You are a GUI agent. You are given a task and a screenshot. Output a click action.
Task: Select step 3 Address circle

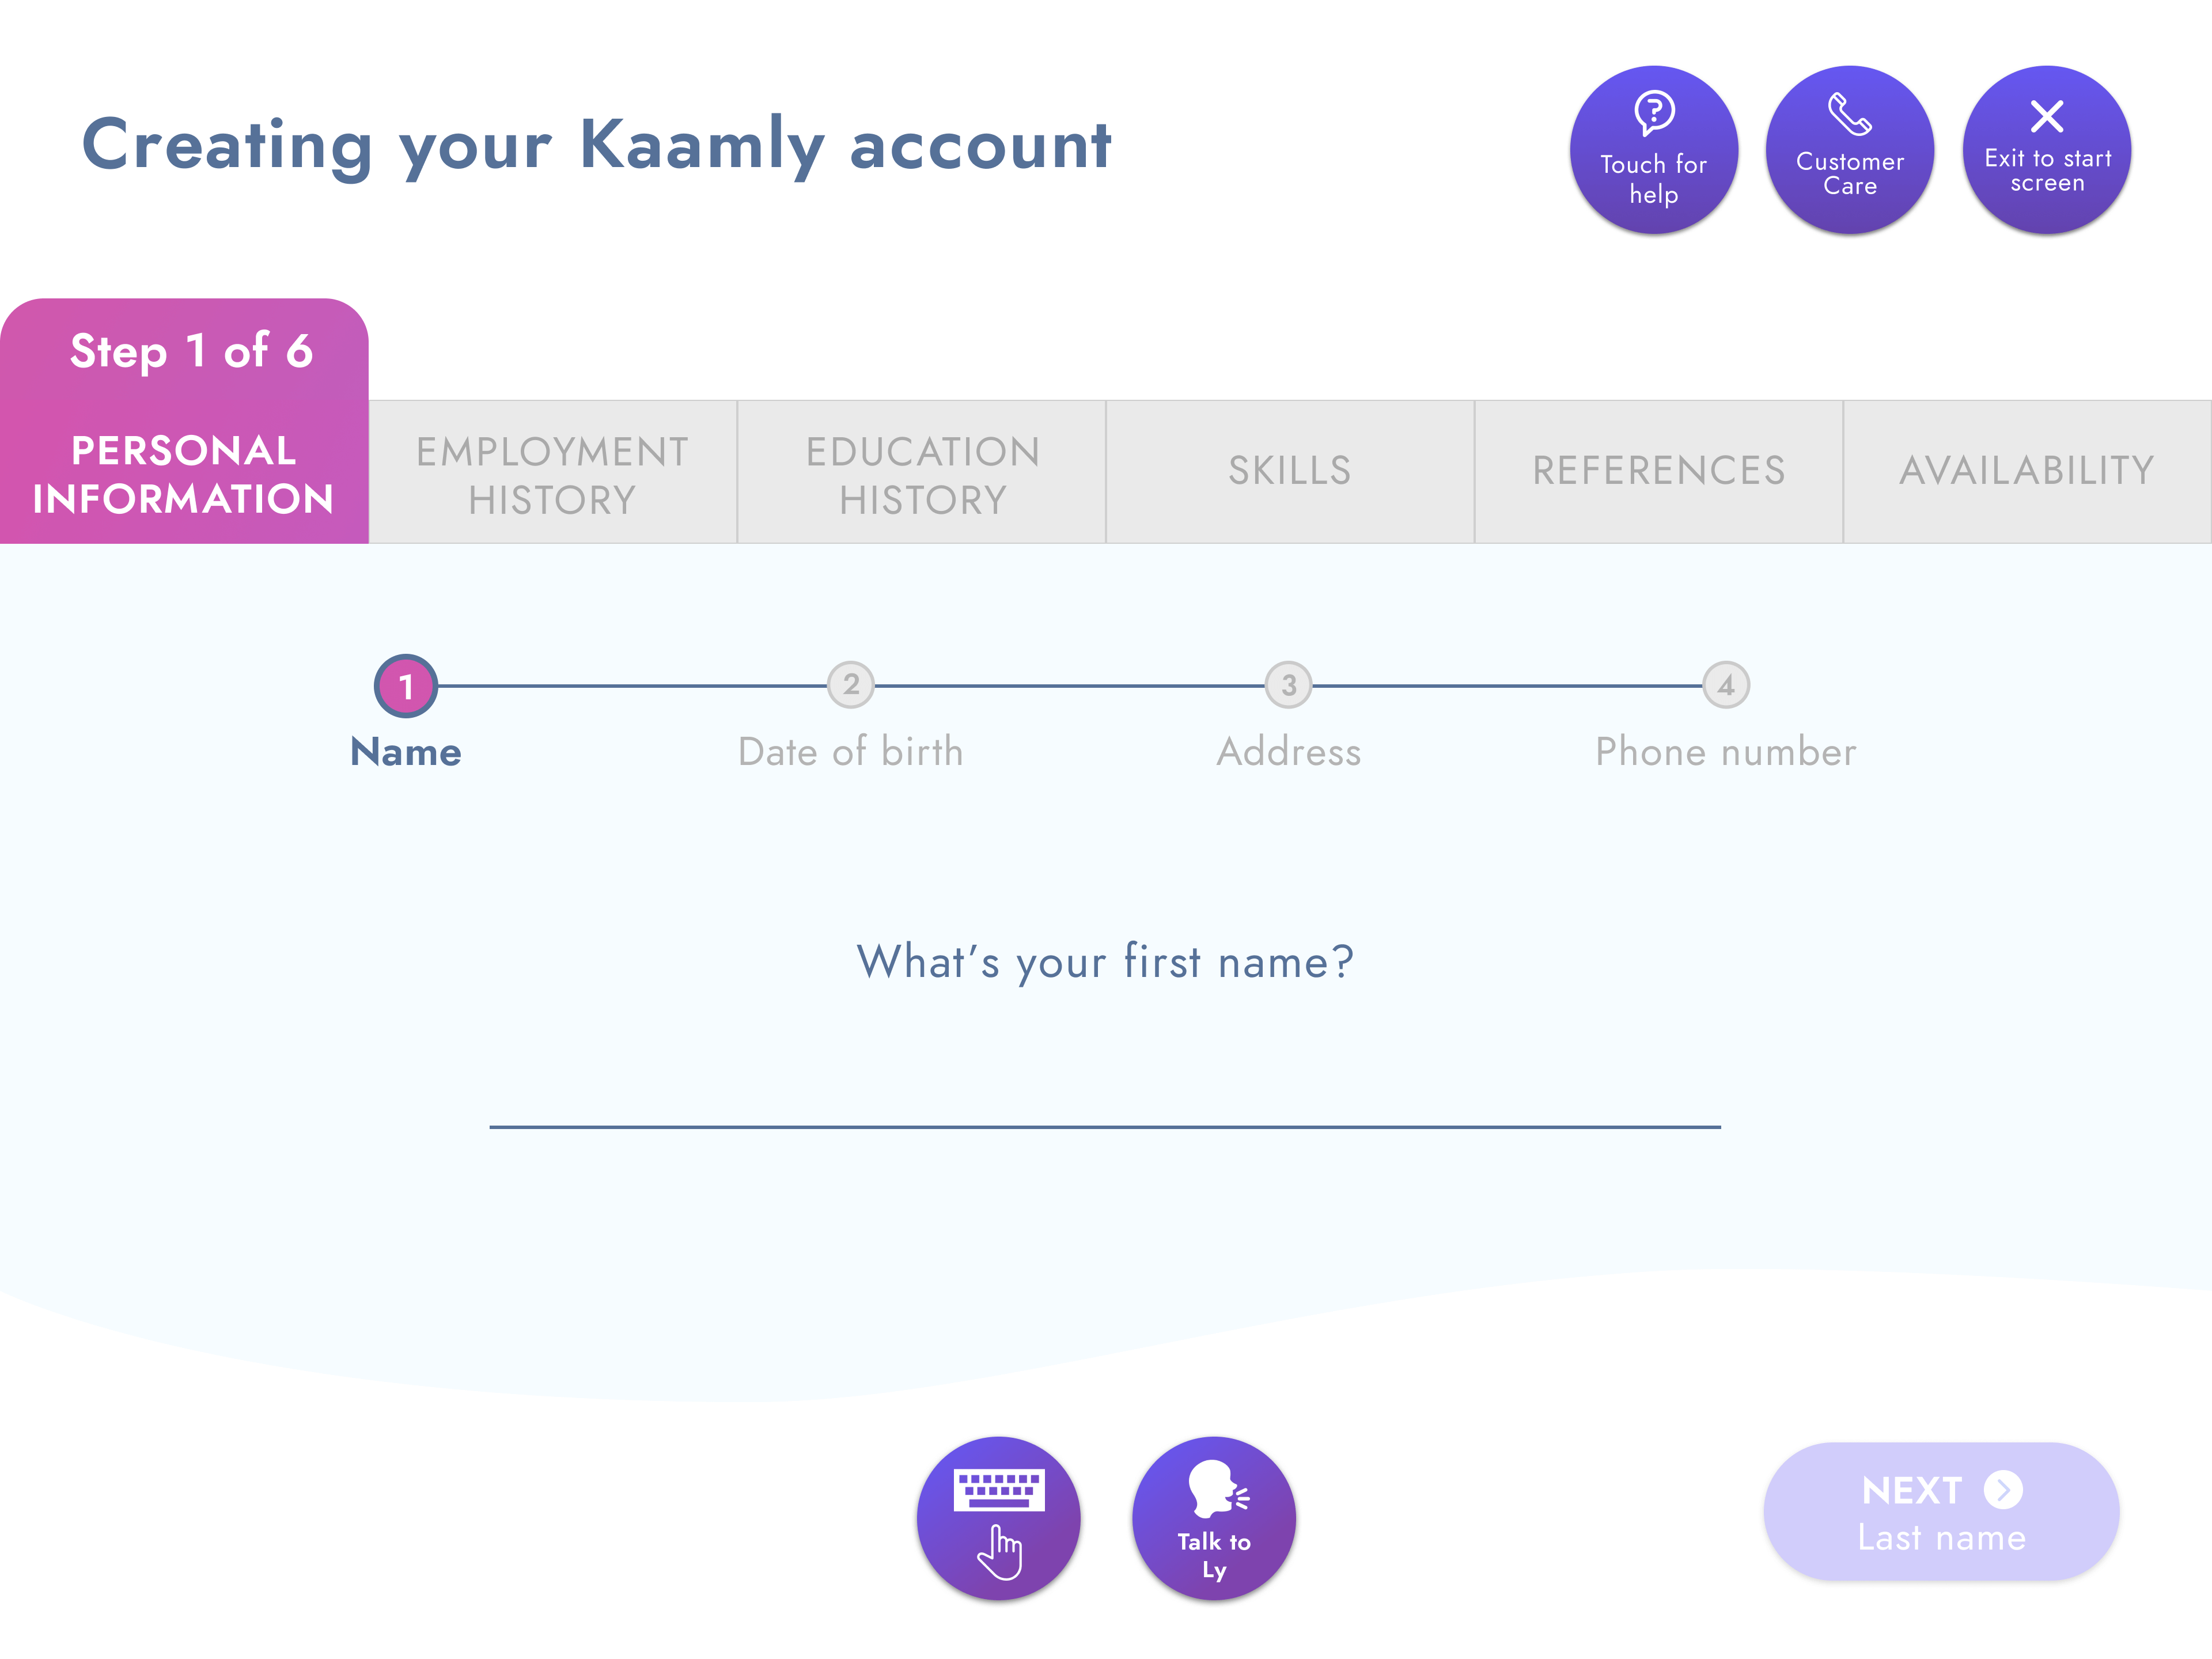click(x=1288, y=685)
